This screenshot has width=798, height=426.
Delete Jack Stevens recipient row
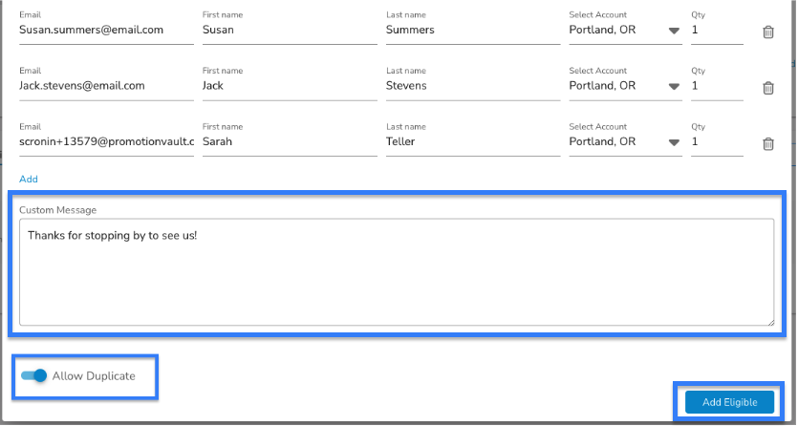(x=768, y=88)
